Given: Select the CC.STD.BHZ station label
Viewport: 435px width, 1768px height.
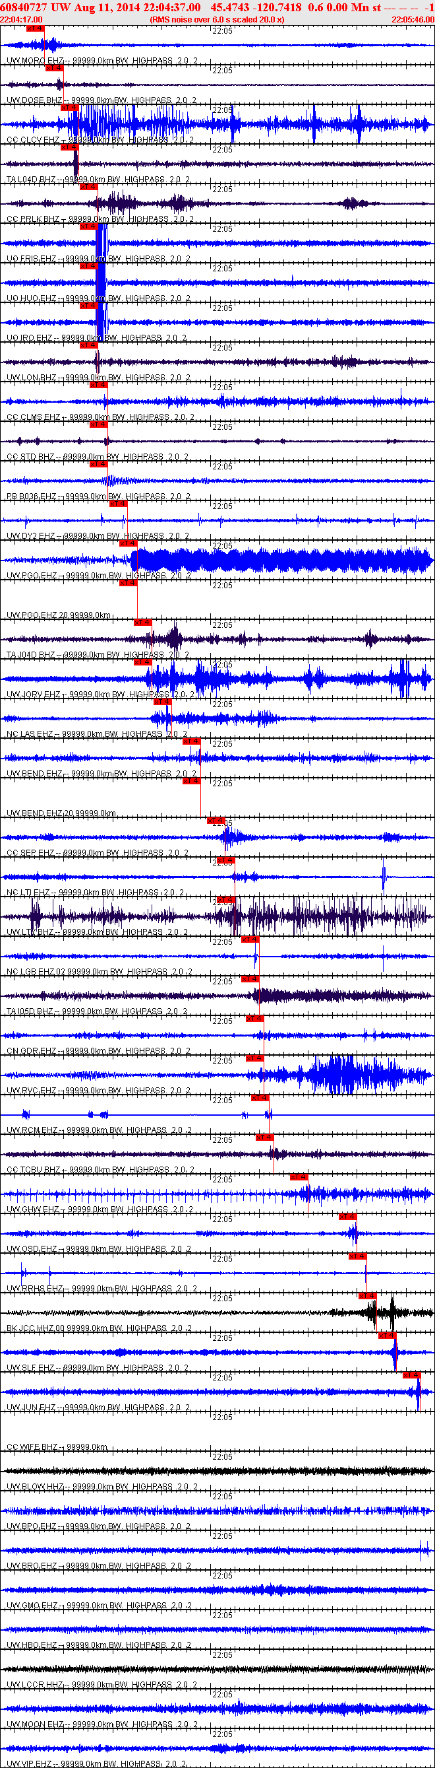Looking at the screenshot, I should click(x=98, y=457).
